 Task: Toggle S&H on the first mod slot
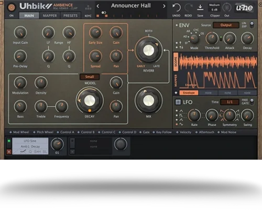[x=37, y=152]
